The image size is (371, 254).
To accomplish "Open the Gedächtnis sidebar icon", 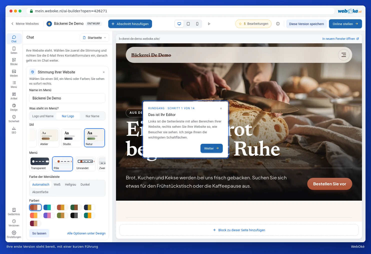I will coord(14,212).
